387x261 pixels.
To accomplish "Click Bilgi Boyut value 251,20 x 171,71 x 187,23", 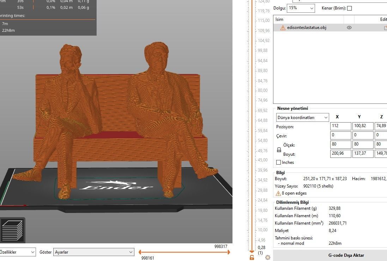I will (325, 179).
